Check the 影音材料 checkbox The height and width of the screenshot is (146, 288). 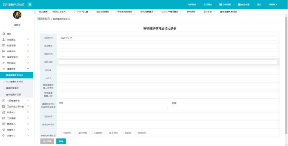[x=107, y=133]
